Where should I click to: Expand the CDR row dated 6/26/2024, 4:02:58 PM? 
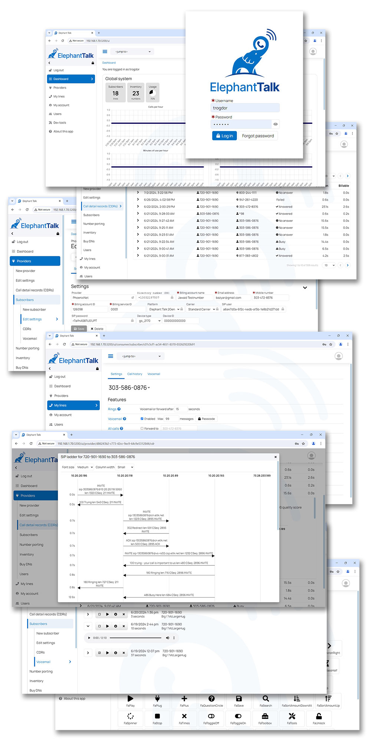pos(138,200)
